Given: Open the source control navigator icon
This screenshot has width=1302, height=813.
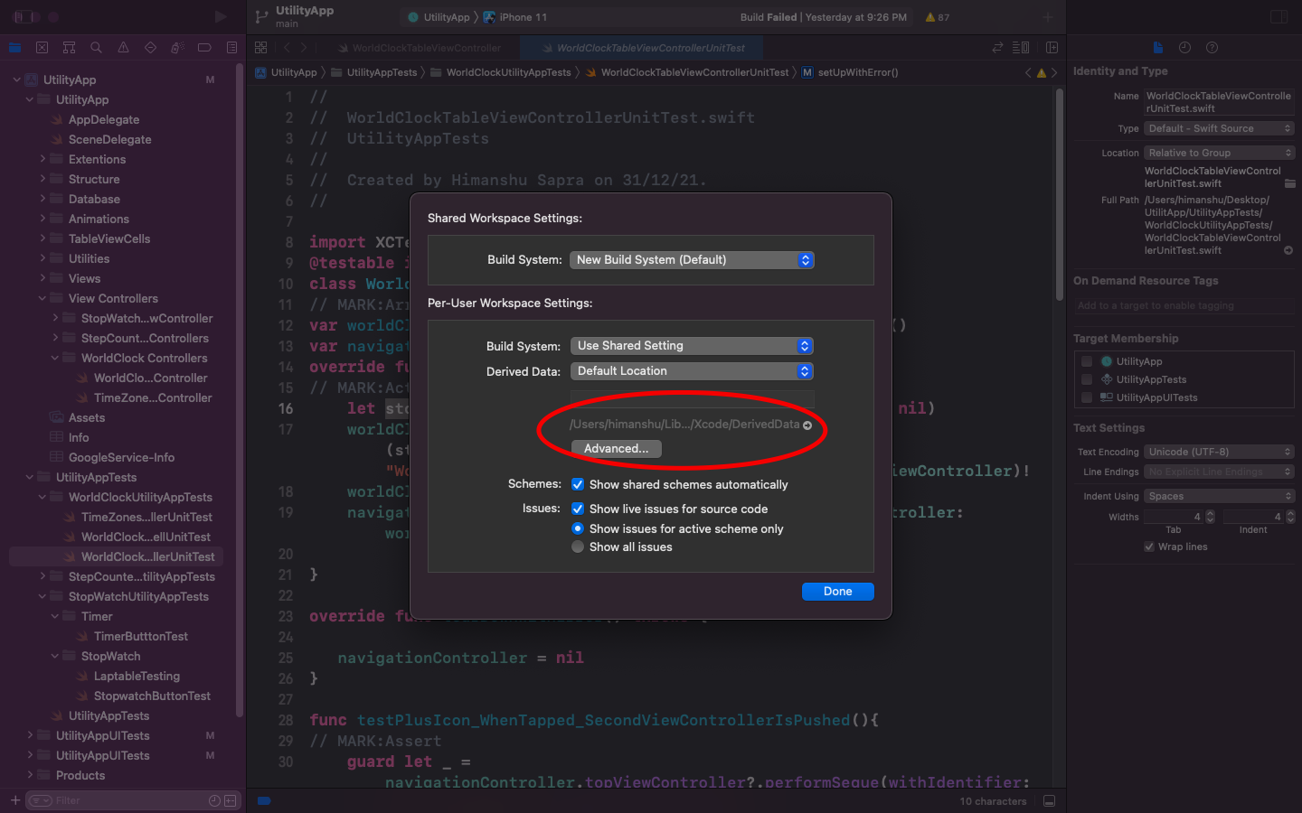Looking at the screenshot, I should pos(42,48).
